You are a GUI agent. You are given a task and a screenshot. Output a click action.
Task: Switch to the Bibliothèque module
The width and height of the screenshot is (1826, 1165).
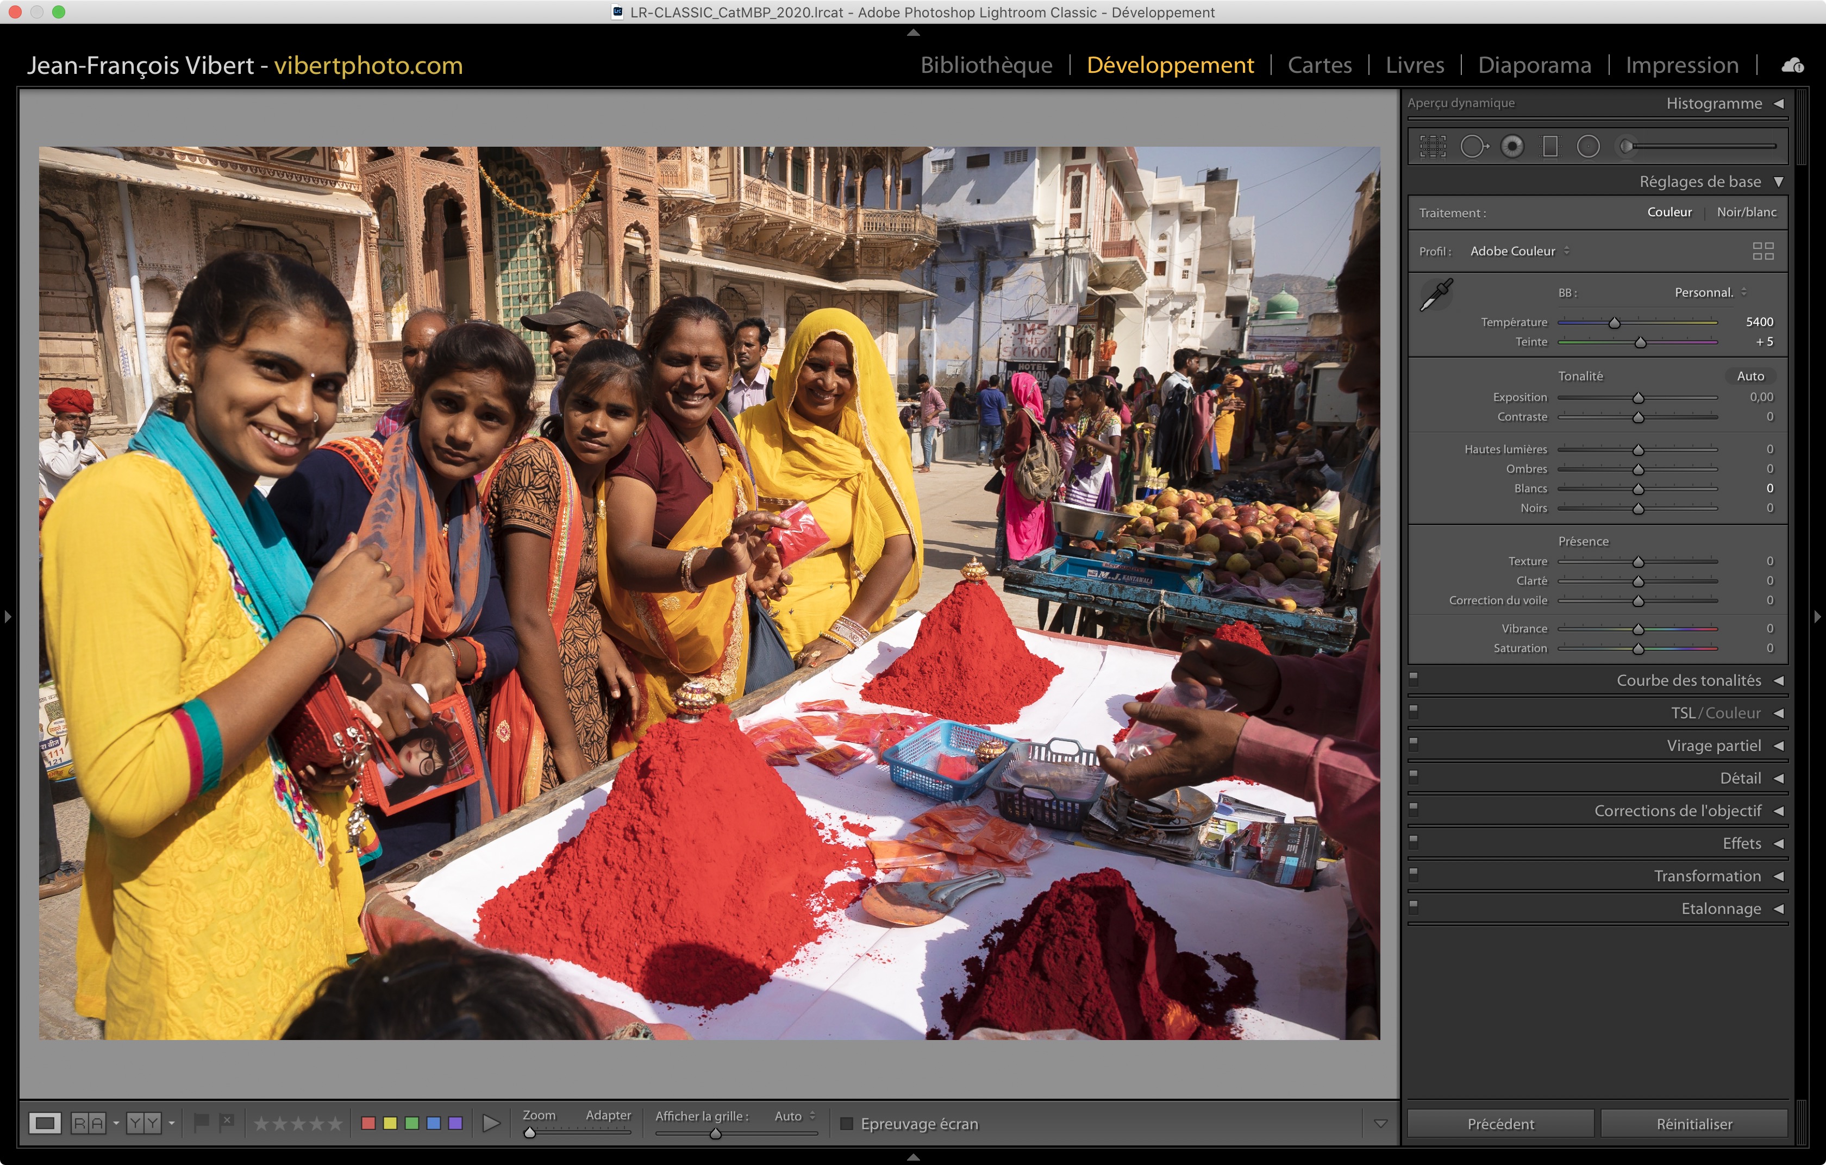986,65
